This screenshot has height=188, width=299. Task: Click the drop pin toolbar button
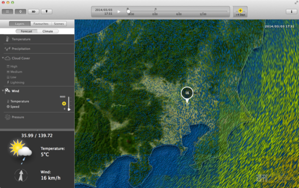pos(46,11)
